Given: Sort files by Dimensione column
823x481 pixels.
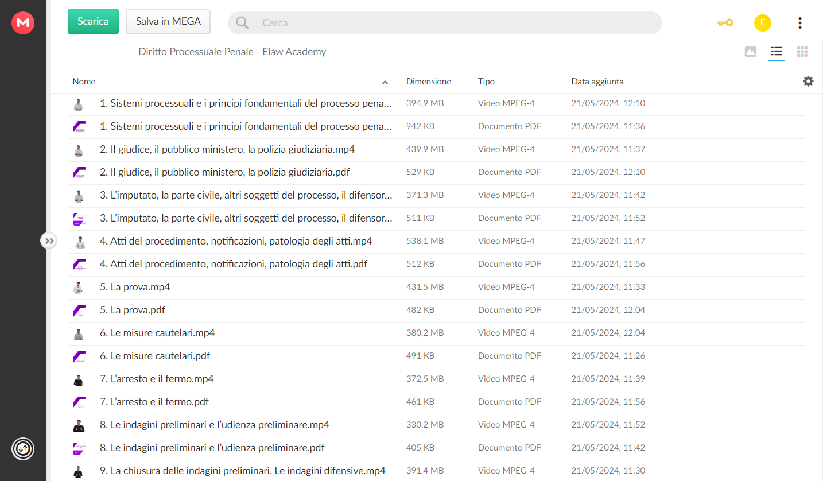Looking at the screenshot, I should click(429, 82).
